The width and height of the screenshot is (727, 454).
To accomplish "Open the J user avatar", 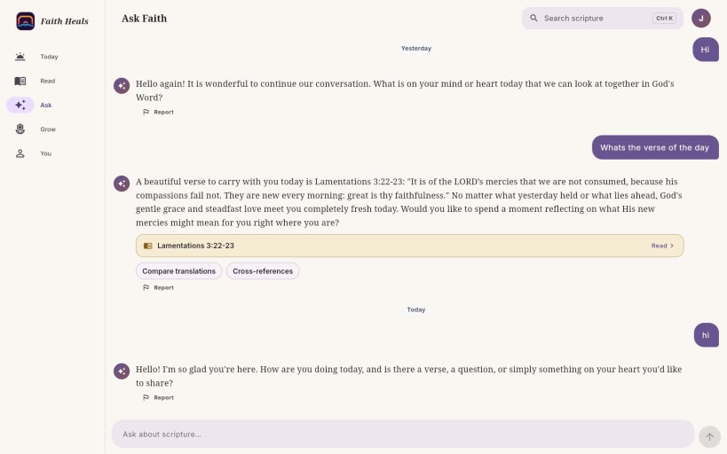I will [x=701, y=18].
